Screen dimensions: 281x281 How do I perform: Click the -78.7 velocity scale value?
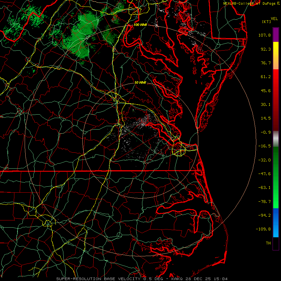click(264, 202)
